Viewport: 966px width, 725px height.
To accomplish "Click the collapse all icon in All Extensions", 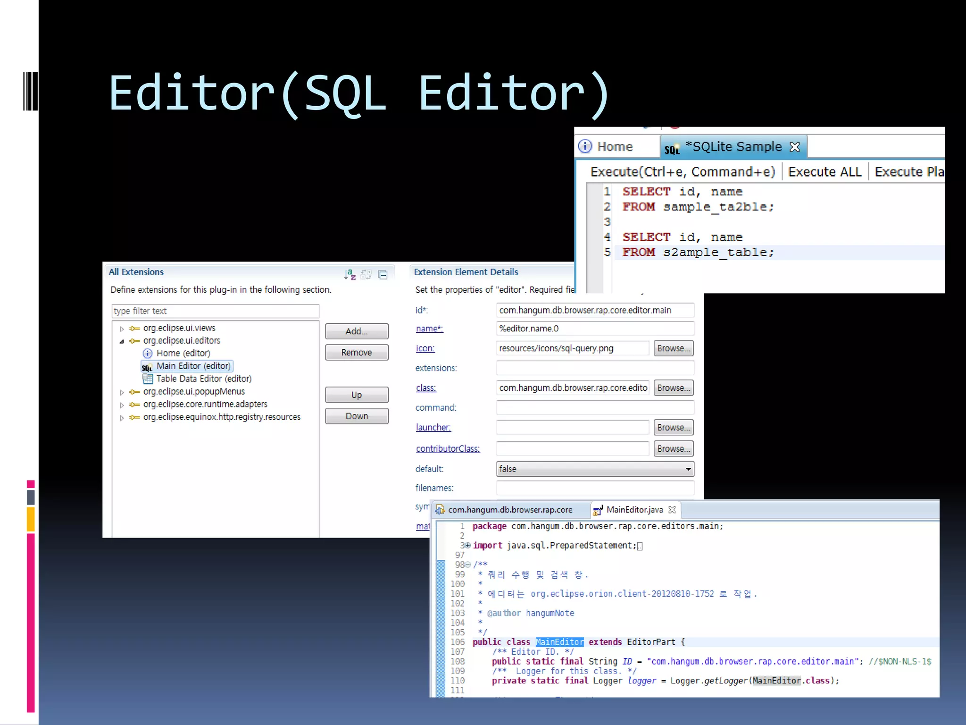I will coord(383,275).
